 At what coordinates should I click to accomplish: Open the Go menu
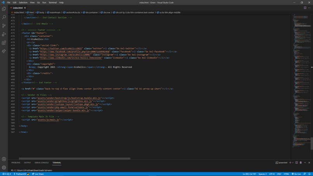(x=38, y=3)
